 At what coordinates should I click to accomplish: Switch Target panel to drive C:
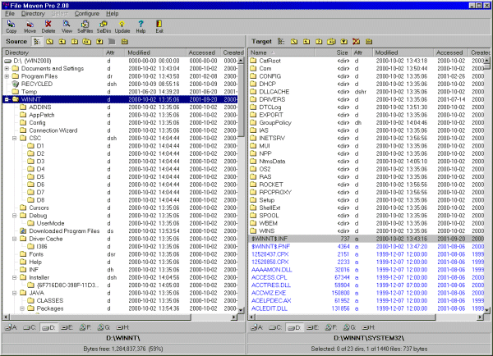(275, 327)
